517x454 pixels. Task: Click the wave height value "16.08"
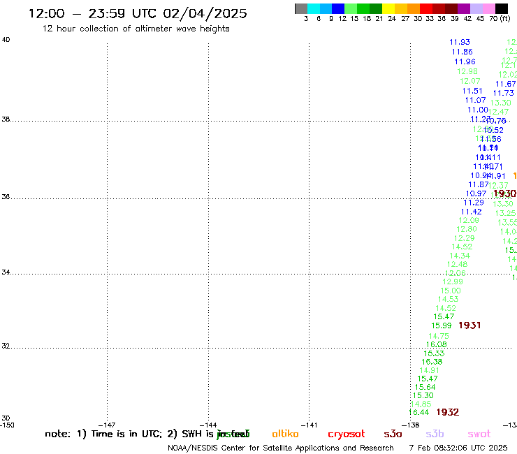point(437,344)
